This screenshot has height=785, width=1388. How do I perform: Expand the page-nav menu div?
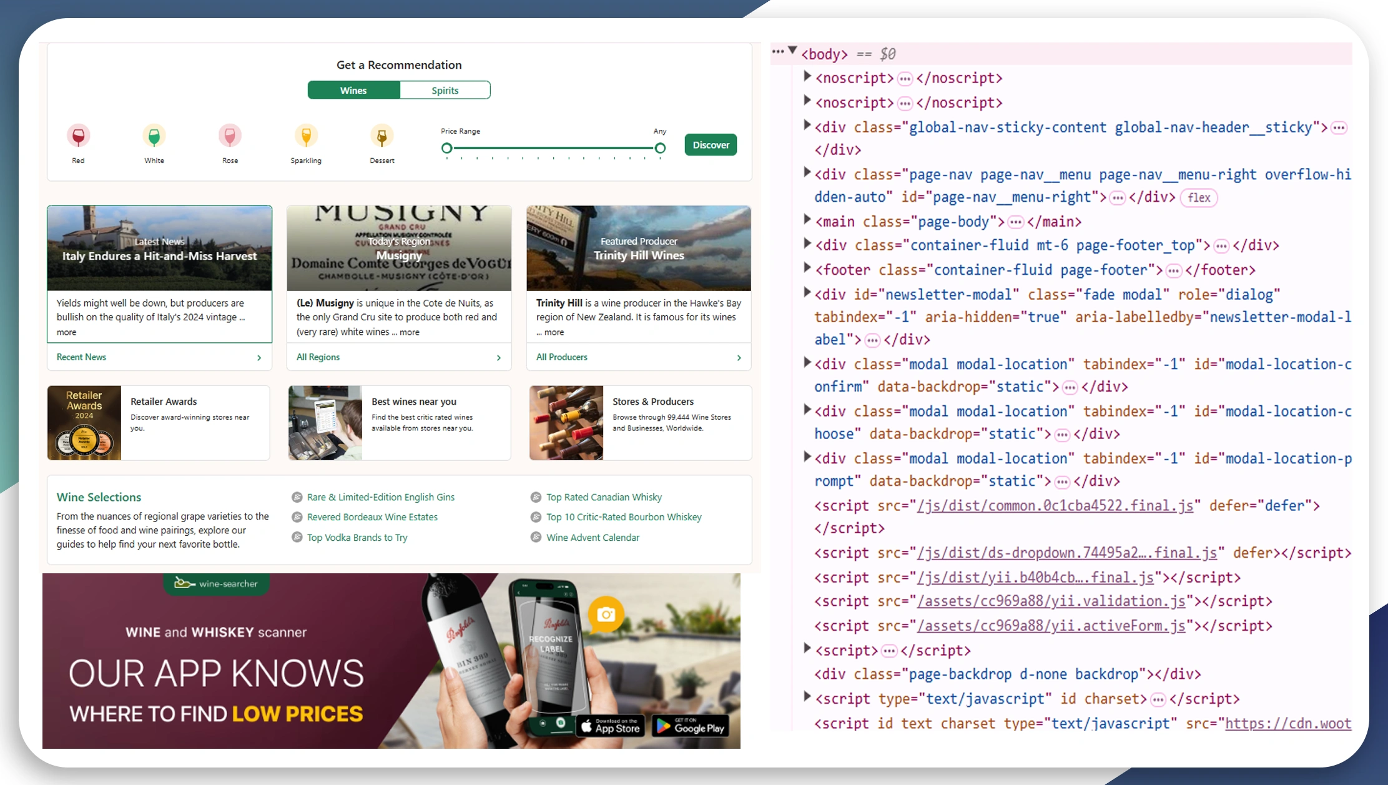point(807,172)
